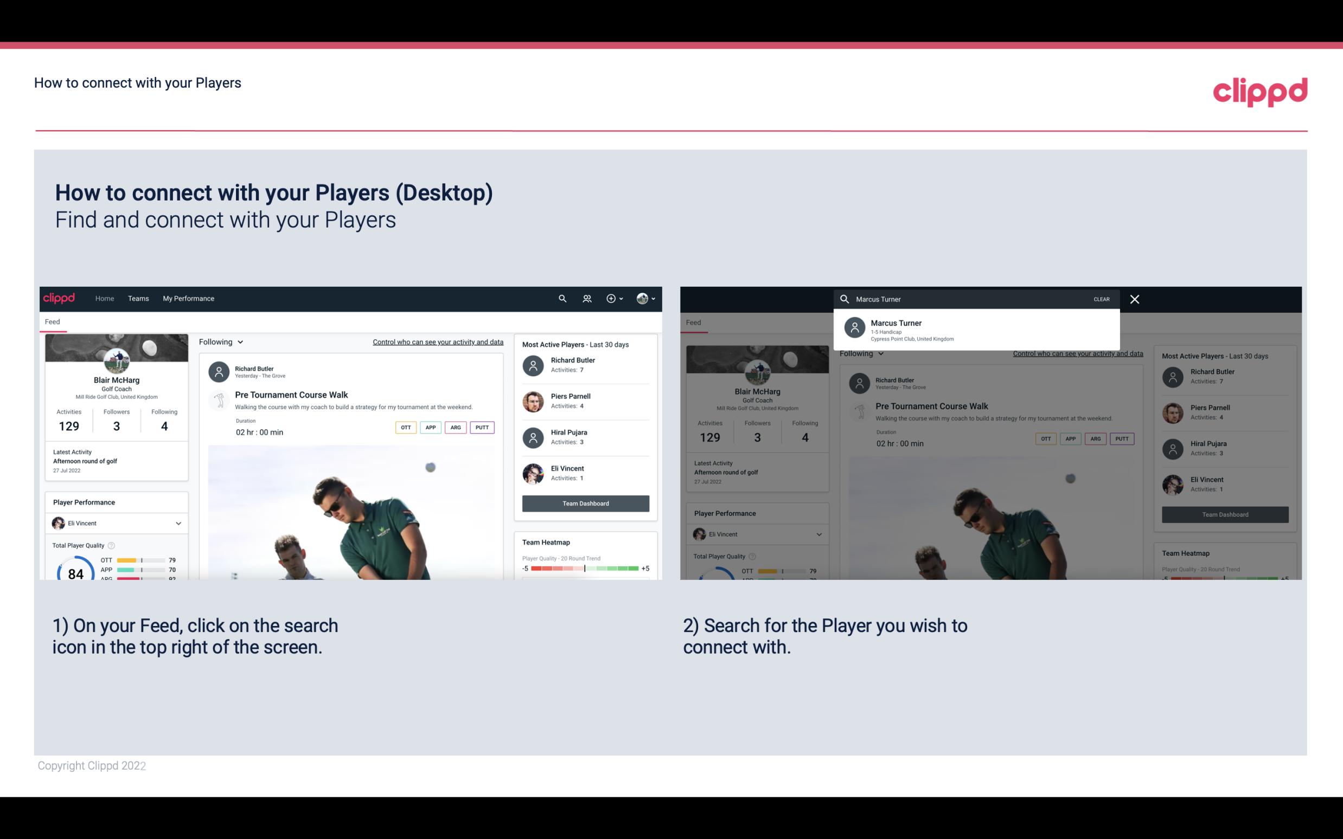Image resolution: width=1343 pixels, height=839 pixels.
Task: Click the clear search X icon
Action: tap(1134, 299)
